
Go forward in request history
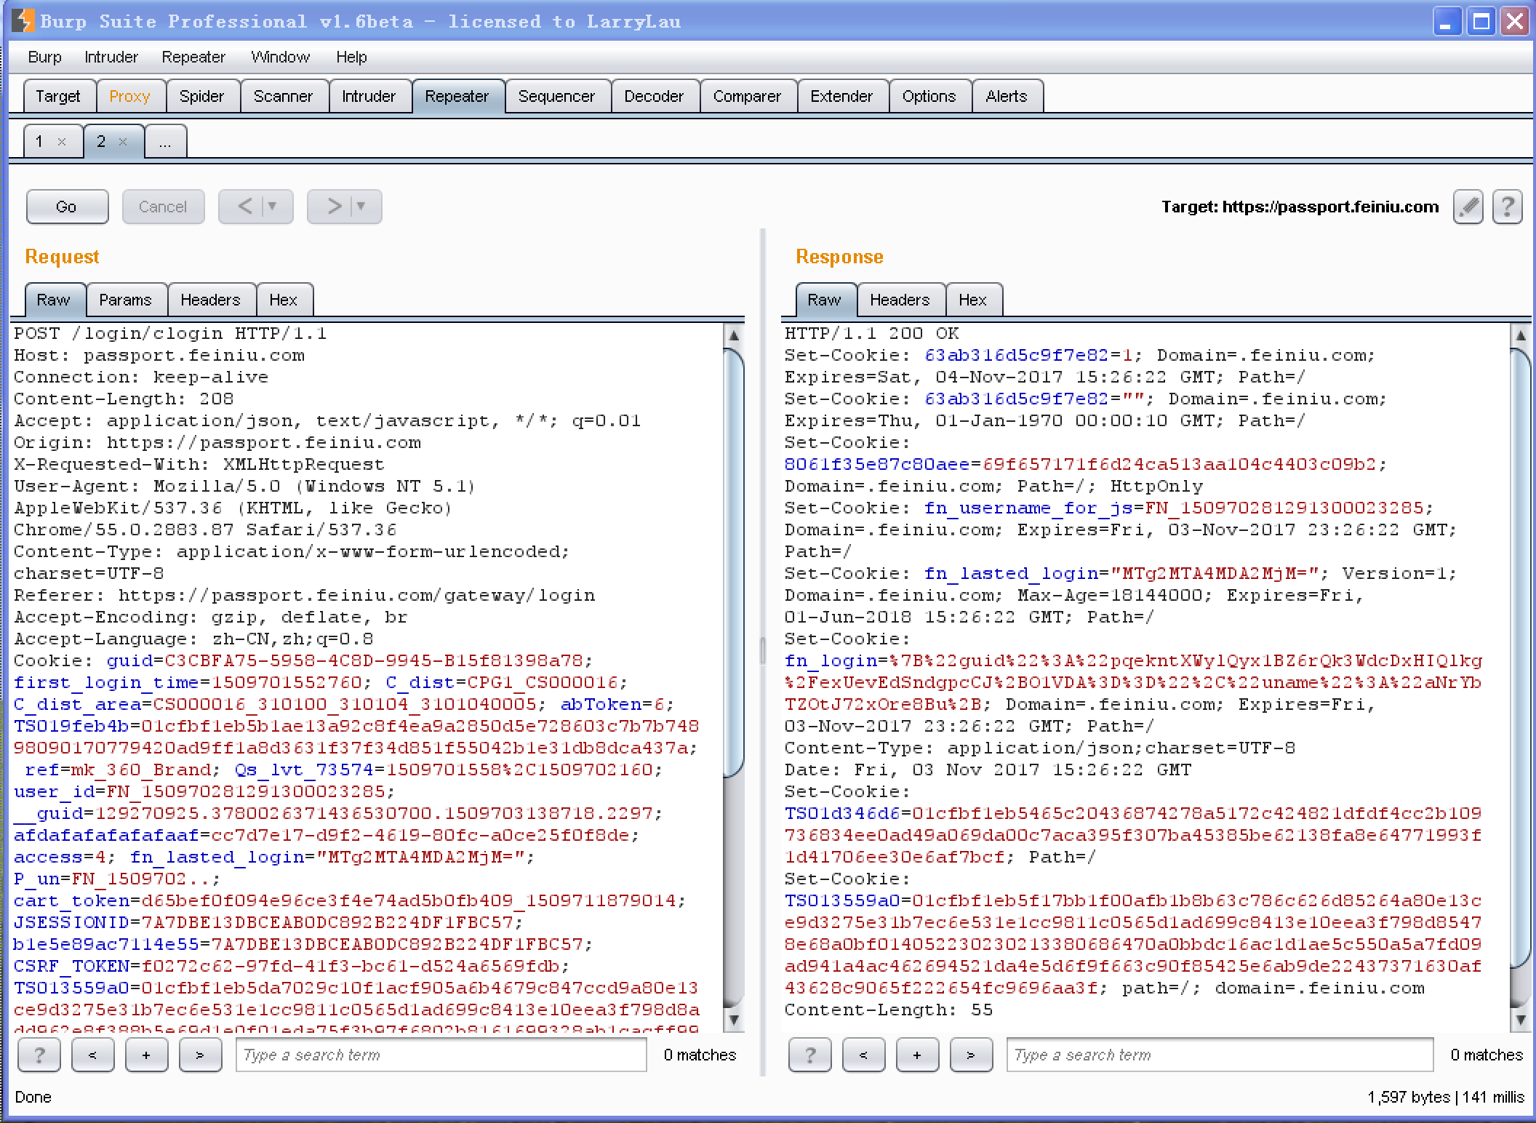coord(334,207)
